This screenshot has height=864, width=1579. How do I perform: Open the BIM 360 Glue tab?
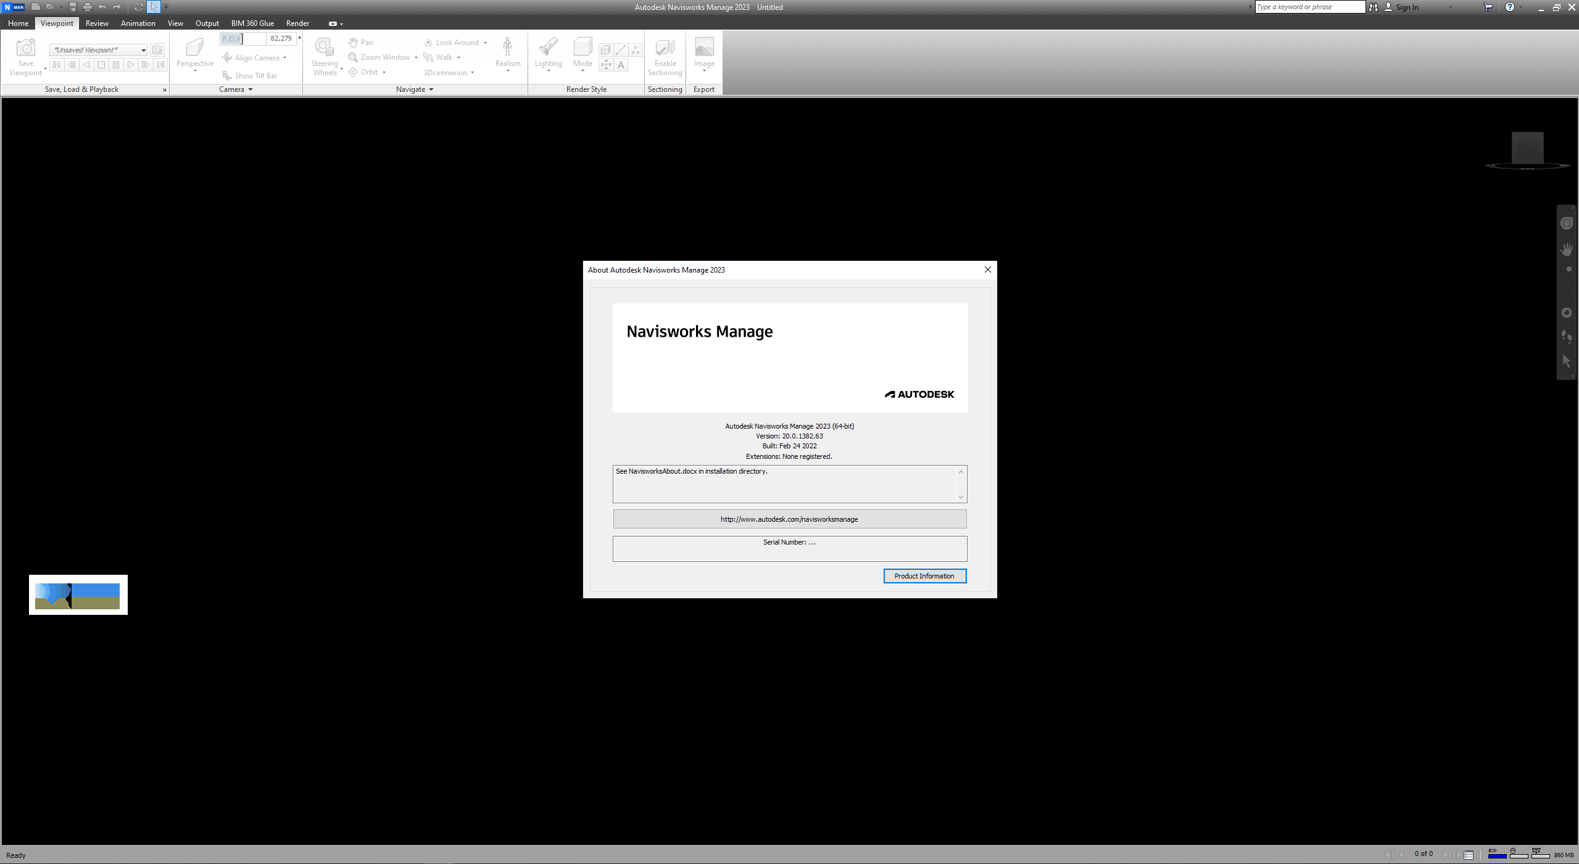(252, 23)
